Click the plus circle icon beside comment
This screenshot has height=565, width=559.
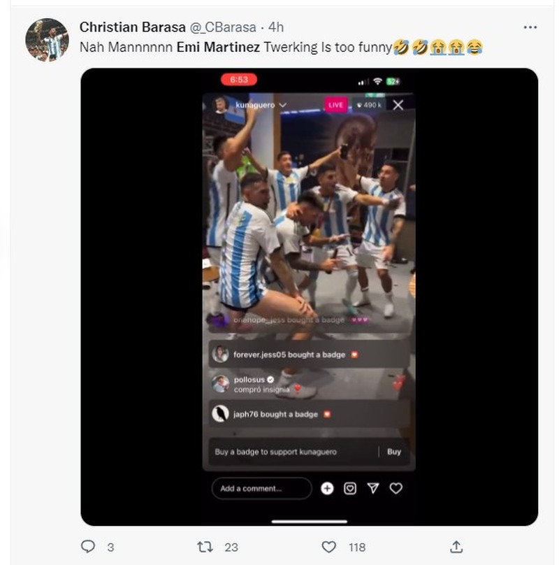click(x=327, y=489)
